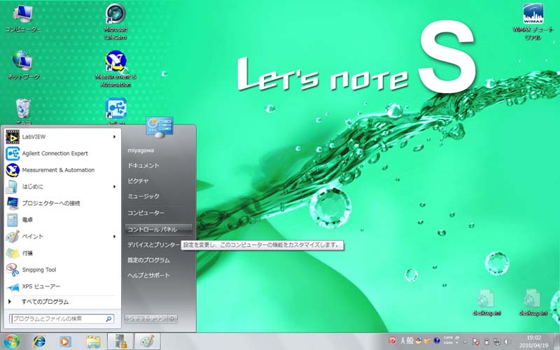Viewport: 560px width, 350px height.
Task: Expand the LabVIEW jump list arrow
Action: click(x=114, y=136)
